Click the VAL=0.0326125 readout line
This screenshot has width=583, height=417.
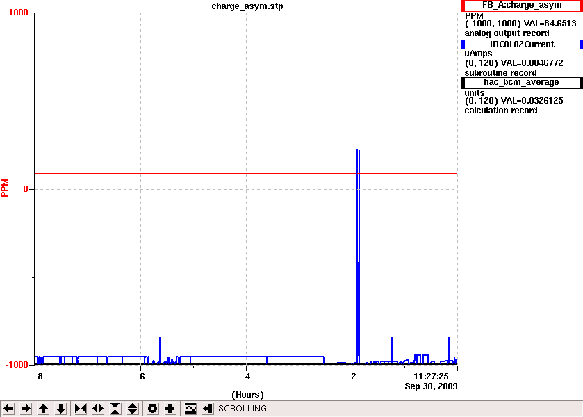pos(514,101)
